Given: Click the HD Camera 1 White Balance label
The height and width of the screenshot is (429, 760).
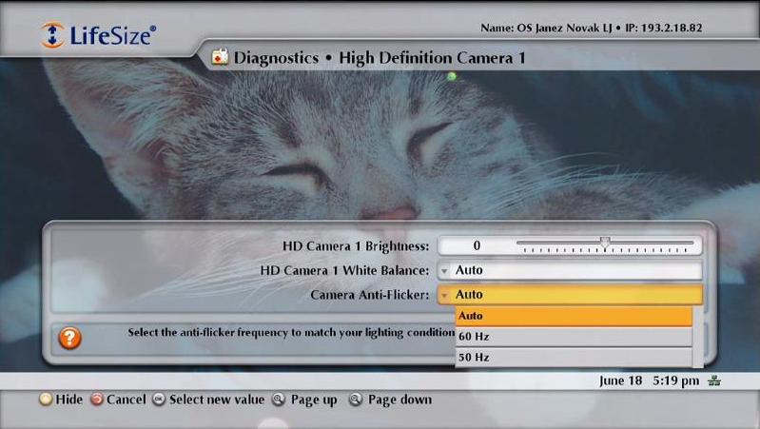Looking at the screenshot, I should point(344,270).
